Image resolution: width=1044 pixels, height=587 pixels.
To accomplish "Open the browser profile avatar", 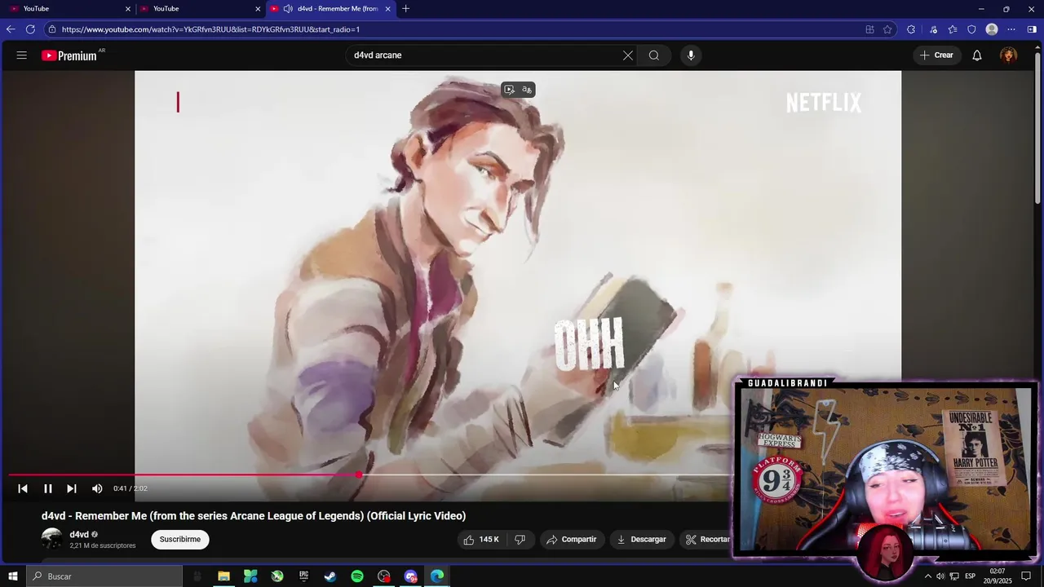I will coord(992,29).
